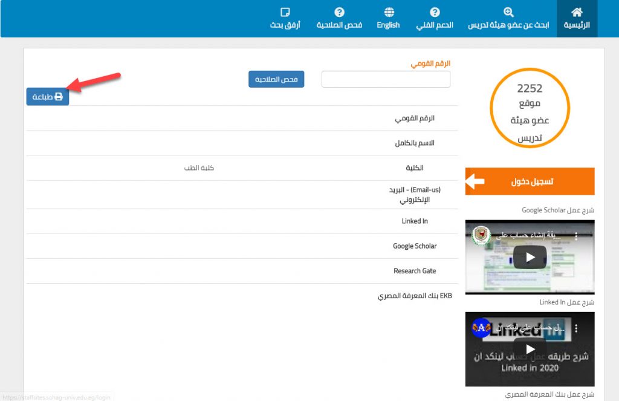Open the three-dot menu on the Google Scholar video
The width and height of the screenshot is (619, 401).
pyautogui.click(x=577, y=236)
